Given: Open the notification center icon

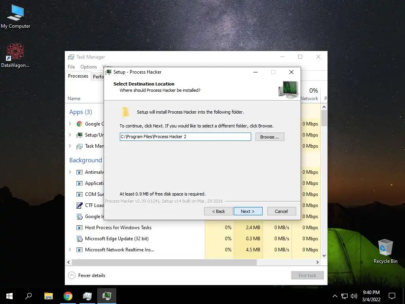Looking at the screenshot, I should 392,296.
